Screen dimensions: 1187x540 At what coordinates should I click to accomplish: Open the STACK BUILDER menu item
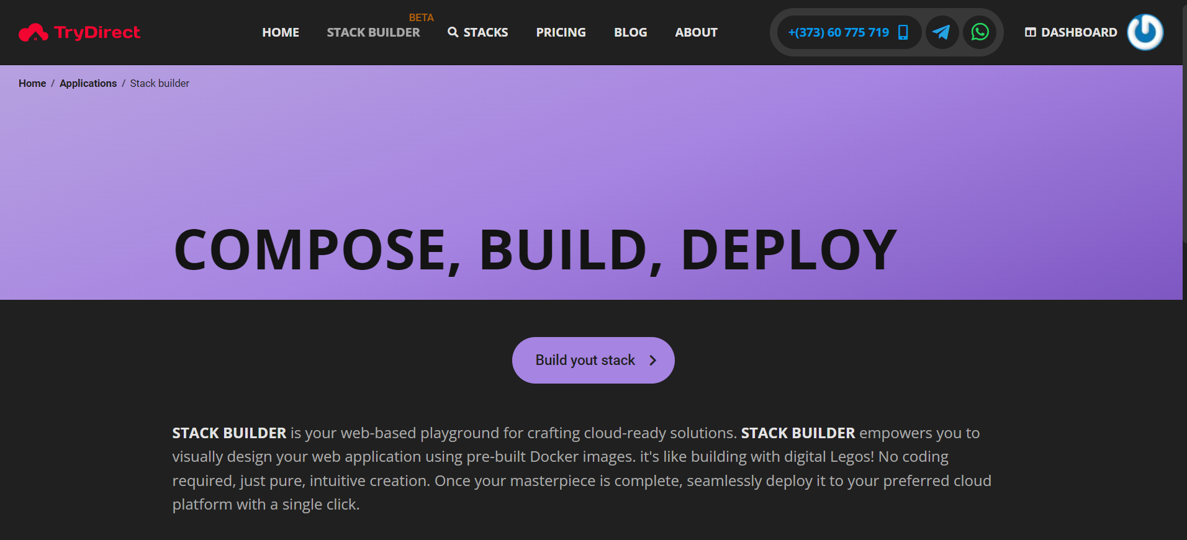pos(373,32)
